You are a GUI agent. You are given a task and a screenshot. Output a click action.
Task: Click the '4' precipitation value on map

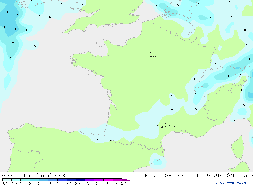click(7, 12)
